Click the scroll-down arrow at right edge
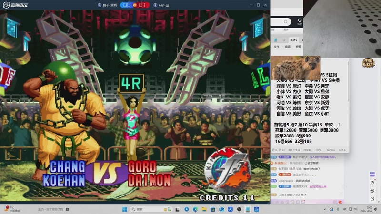381x214 pixels. [379, 202]
